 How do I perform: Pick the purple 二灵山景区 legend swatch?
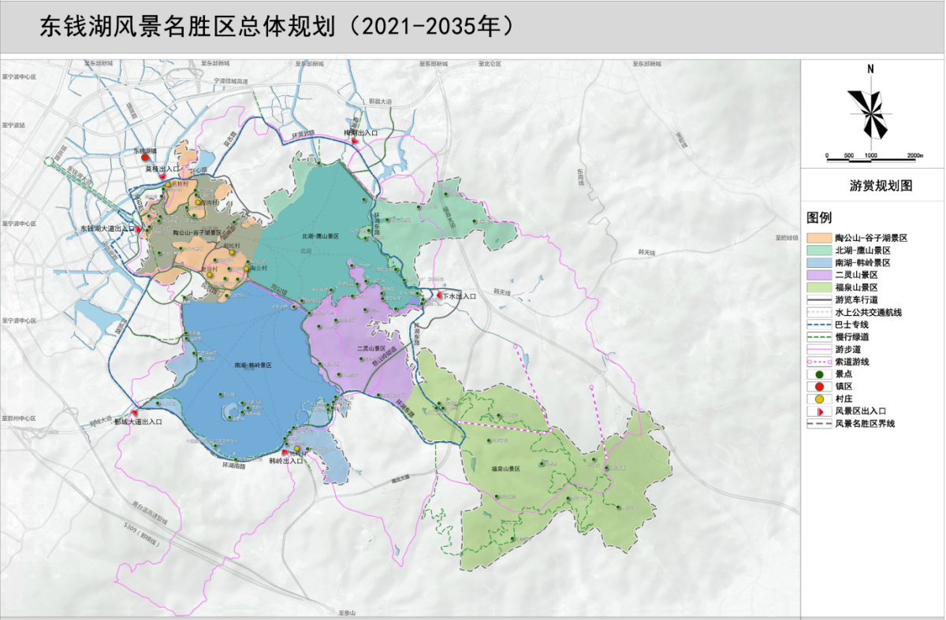[818, 275]
